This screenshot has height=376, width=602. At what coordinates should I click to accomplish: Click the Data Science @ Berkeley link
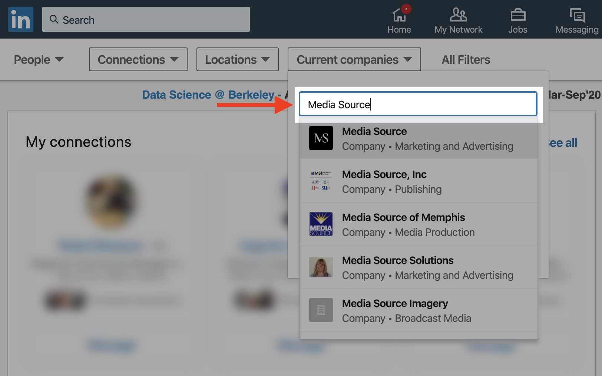coord(208,95)
